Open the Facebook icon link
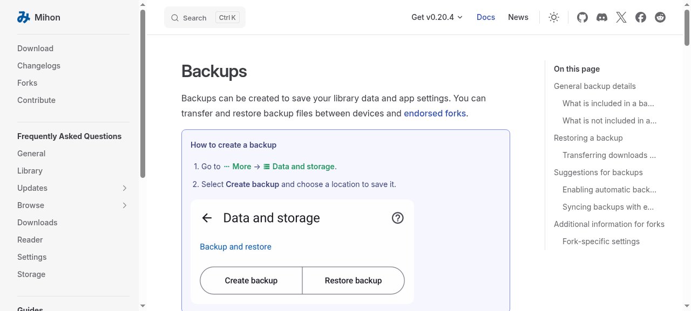This screenshot has height=311, width=691. pos(641,17)
